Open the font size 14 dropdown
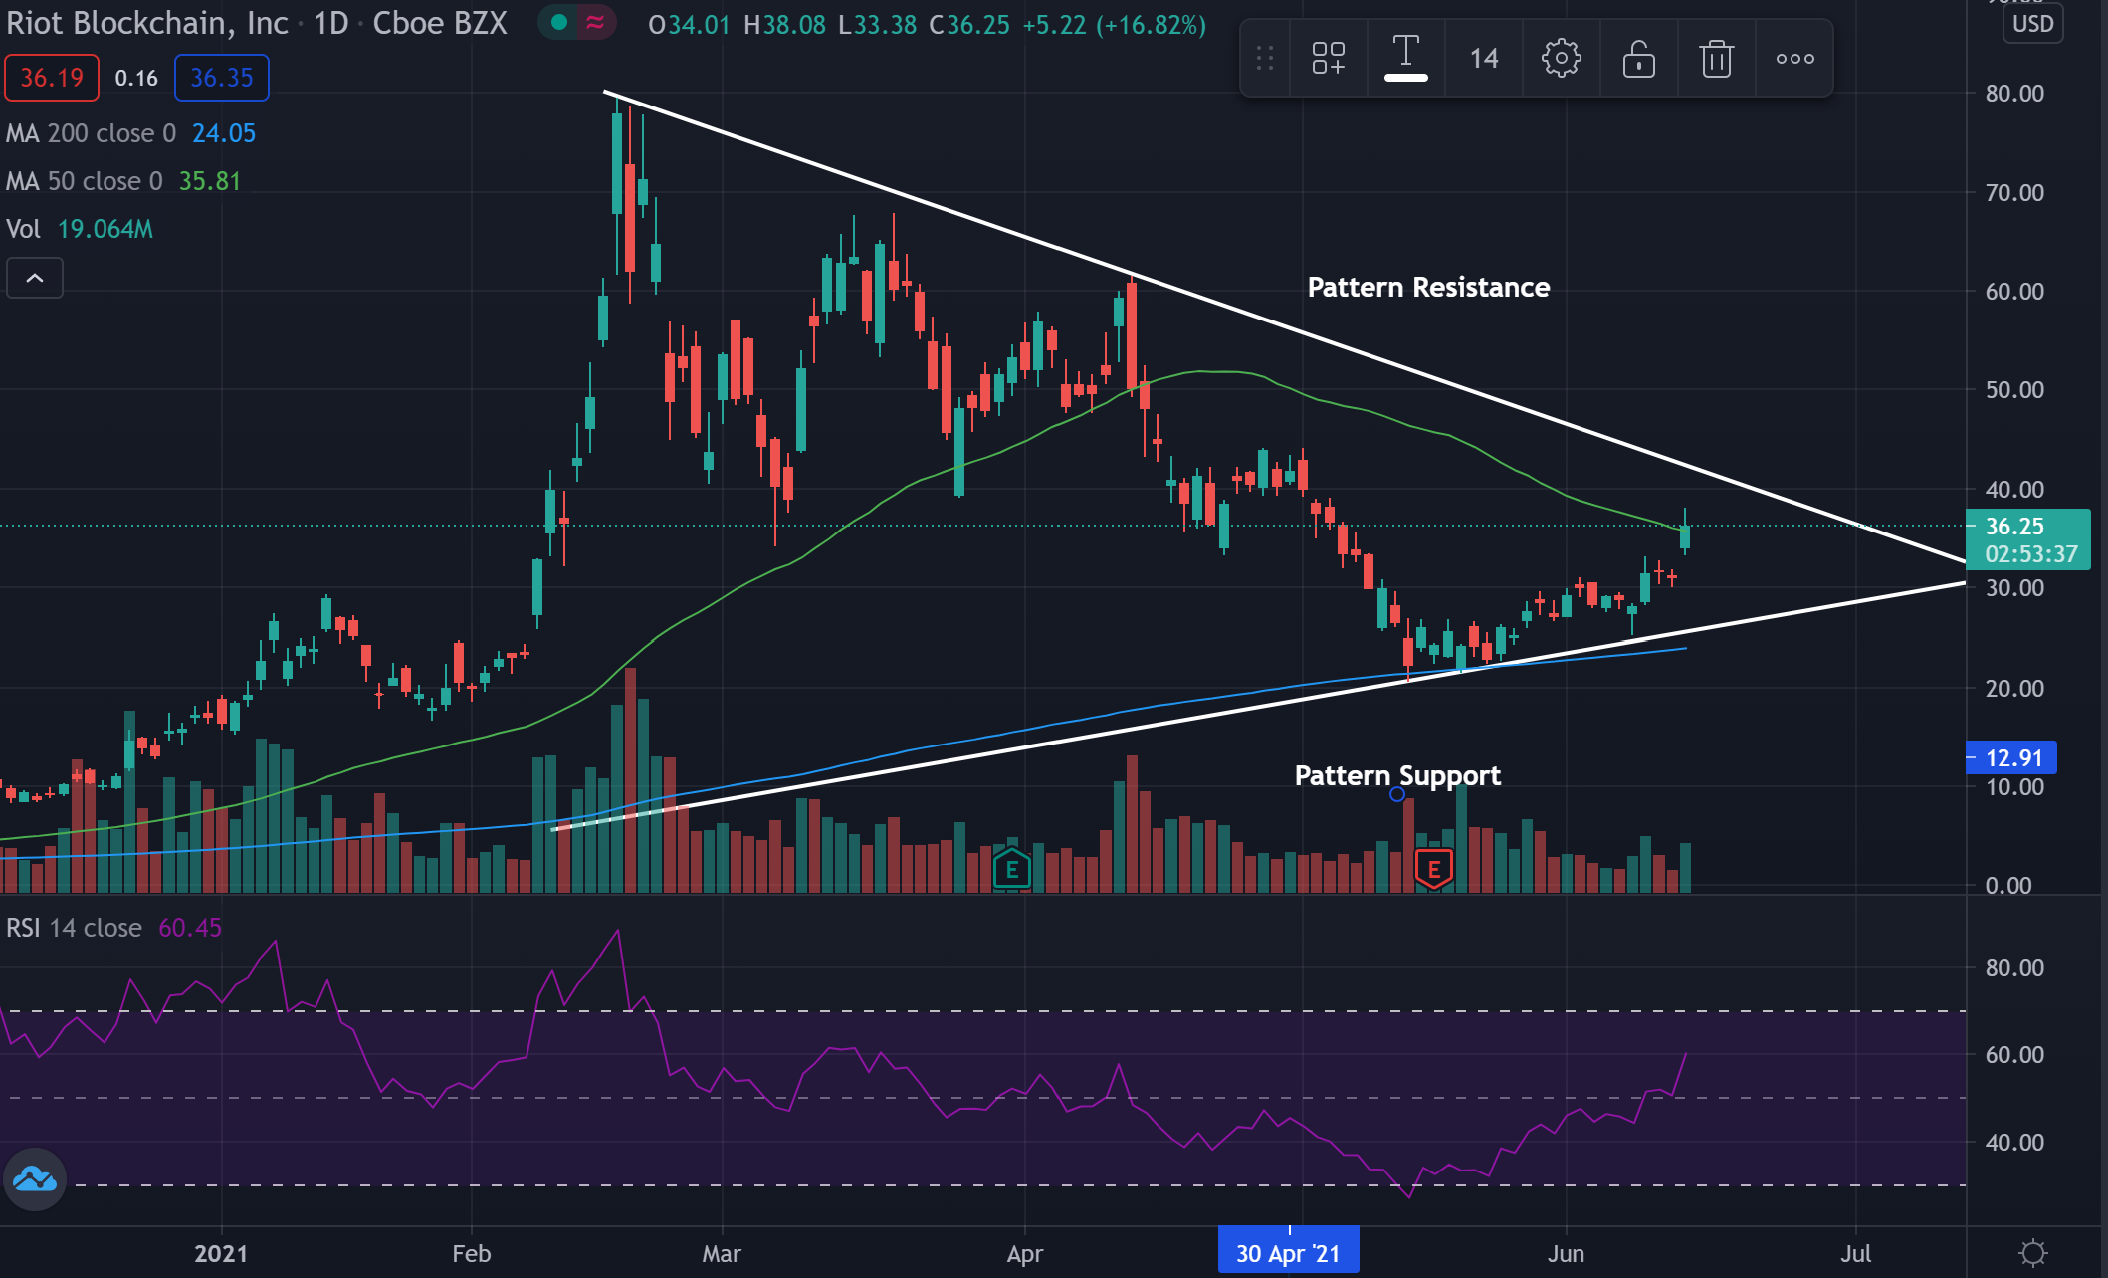The width and height of the screenshot is (2108, 1278). point(1483,59)
